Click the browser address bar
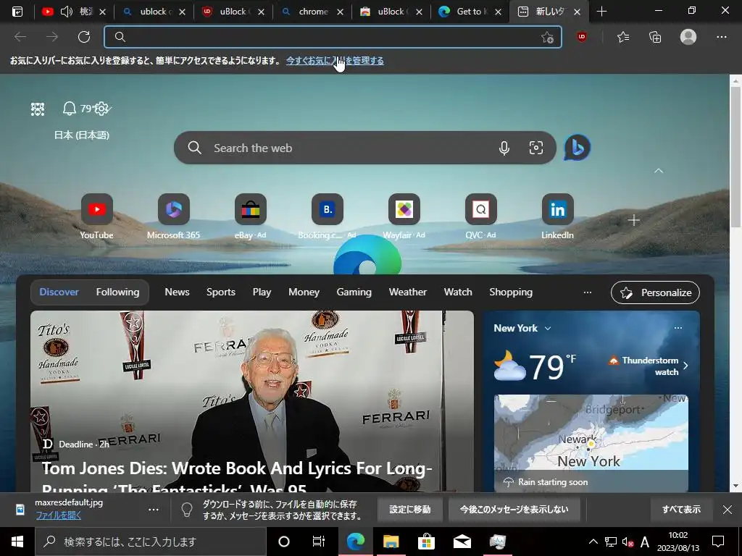742x556 pixels. click(x=333, y=37)
